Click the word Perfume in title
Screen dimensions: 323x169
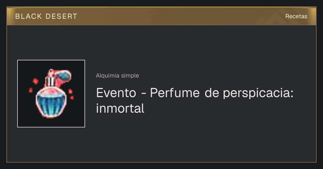click(x=175, y=93)
